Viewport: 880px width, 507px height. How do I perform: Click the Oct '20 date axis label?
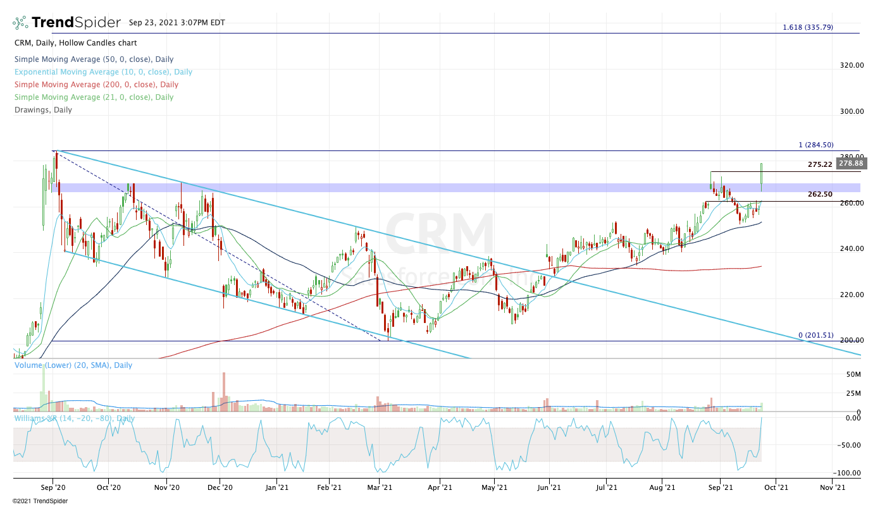[x=109, y=487]
